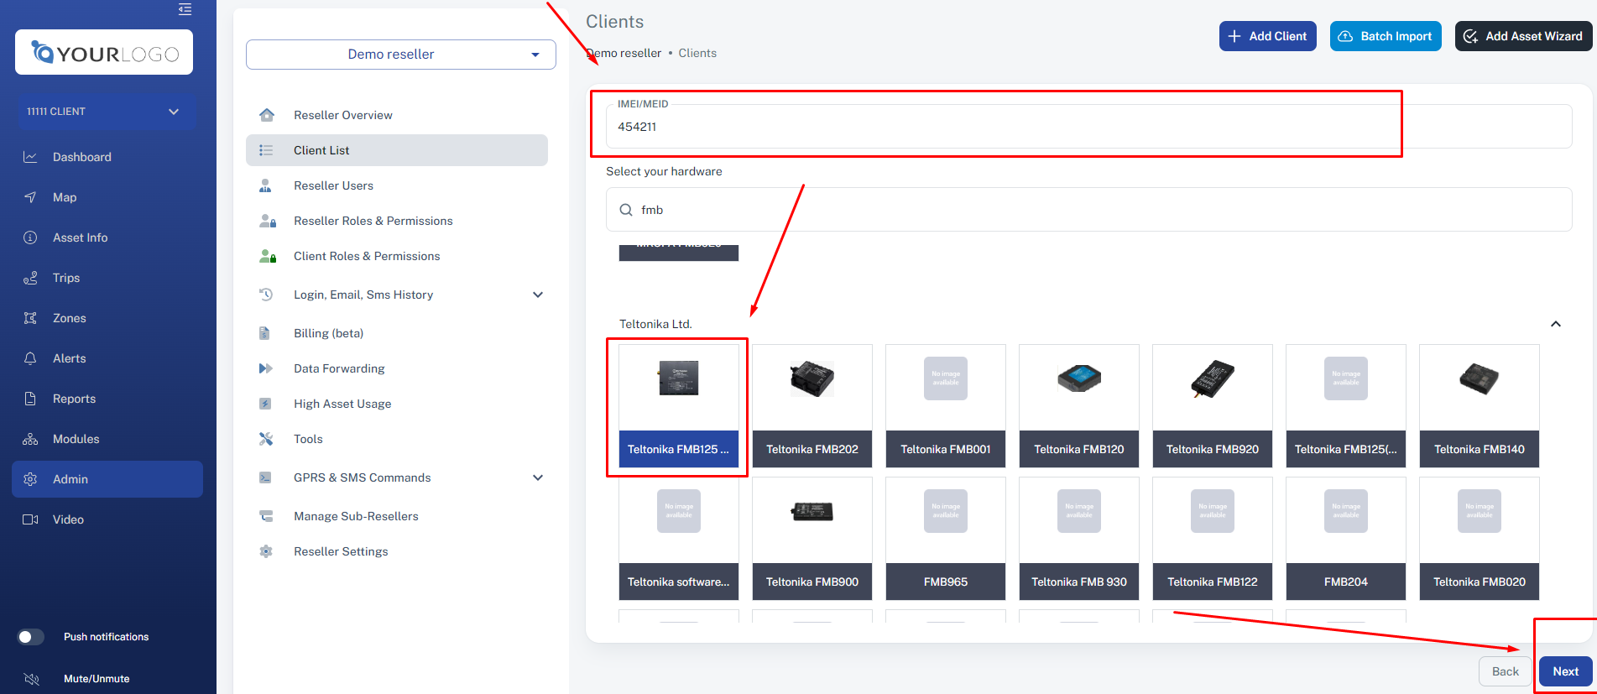Image resolution: width=1597 pixels, height=694 pixels.
Task: Click the Billing (beta) invoice icon
Action: [264, 333]
